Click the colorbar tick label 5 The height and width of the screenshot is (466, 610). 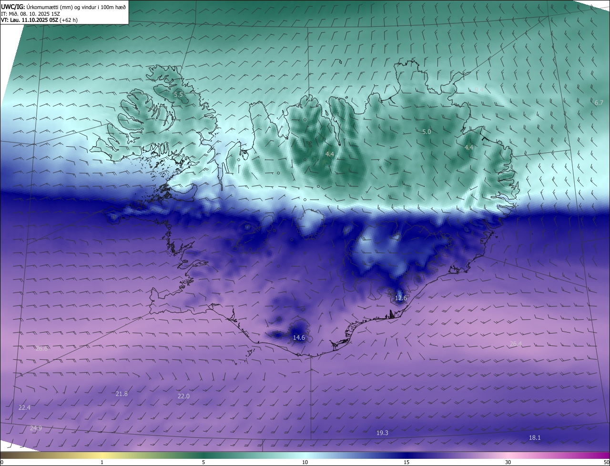pos(203,462)
